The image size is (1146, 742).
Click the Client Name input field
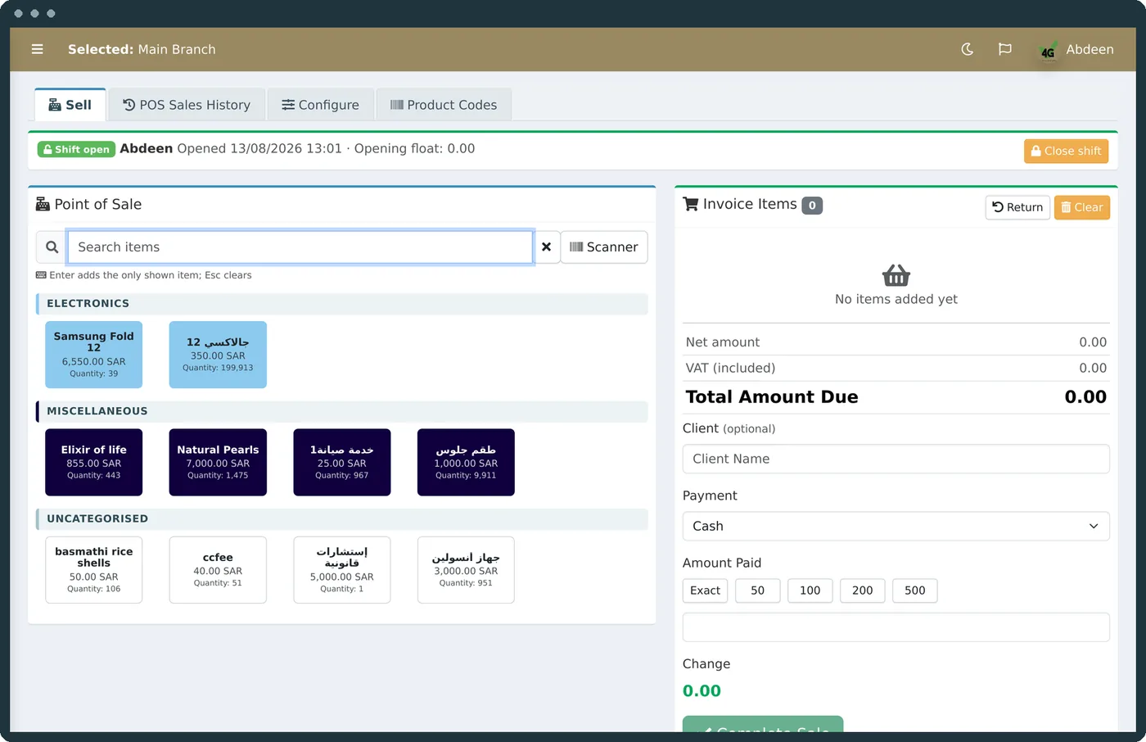tap(896, 459)
